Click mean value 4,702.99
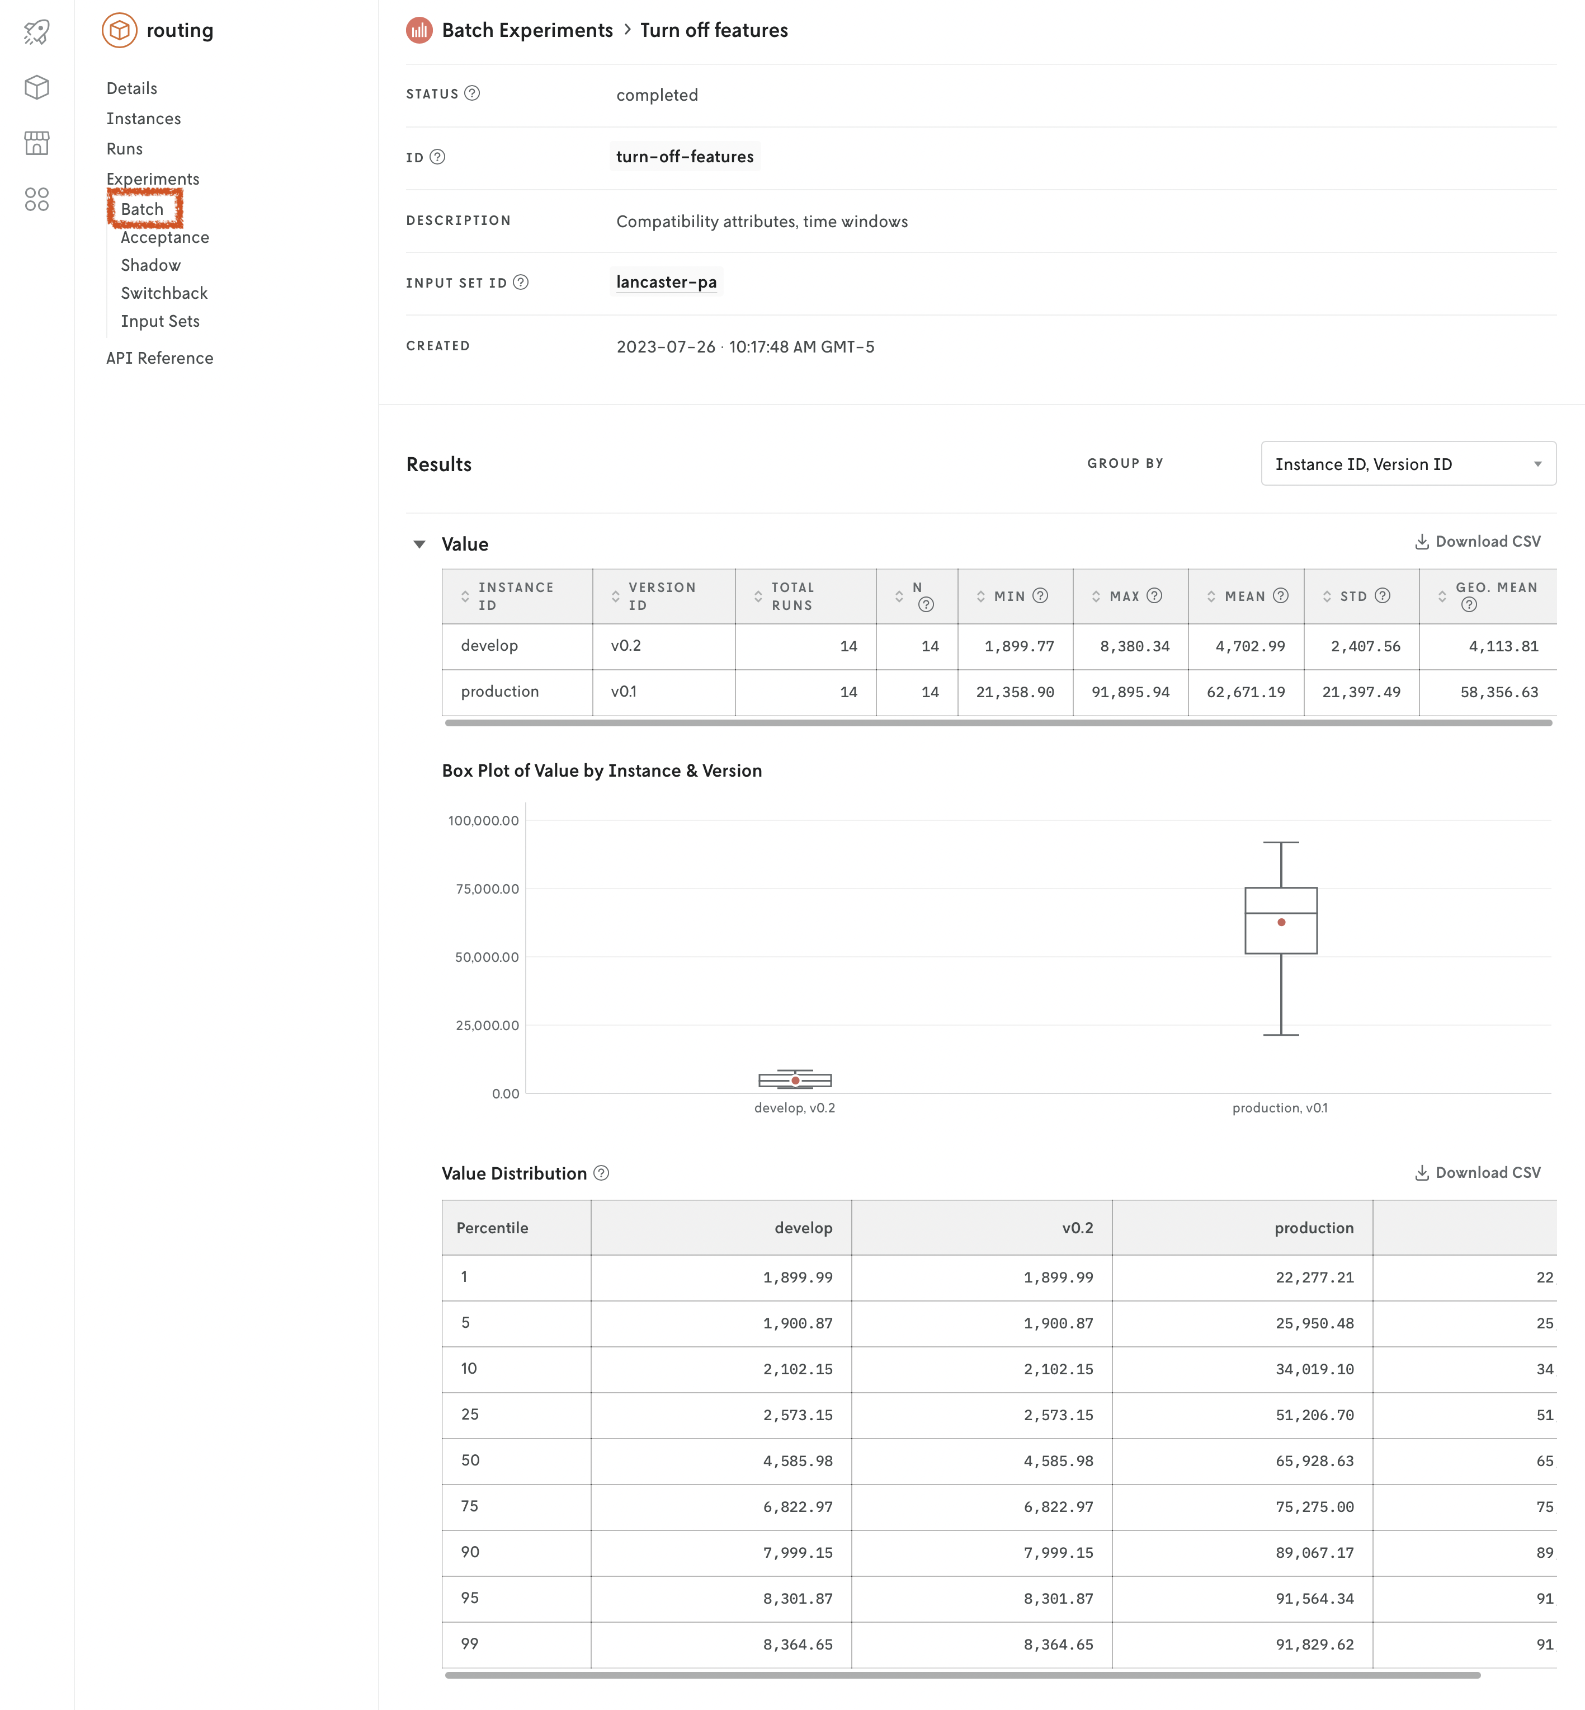Image resolution: width=1585 pixels, height=1710 pixels. 1249,646
